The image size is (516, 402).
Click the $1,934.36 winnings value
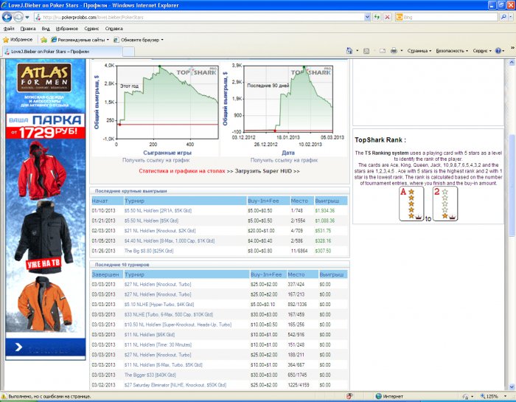click(x=325, y=211)
